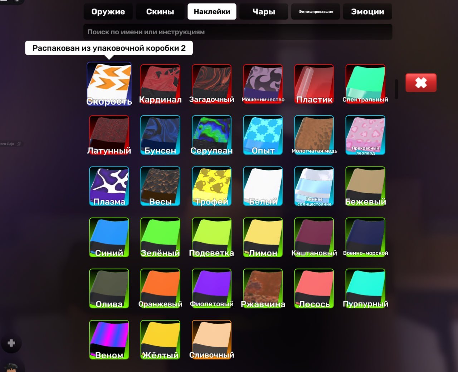The height and width of the screenshot is (372, 458).
Task: Pick the Зимнее солнцестояние sticker
Action: [x=314, y=186]
